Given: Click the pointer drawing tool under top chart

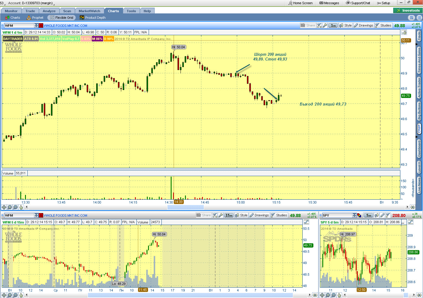Looking at the screenshot, I should pyautogui.click(x=21, y=207).
